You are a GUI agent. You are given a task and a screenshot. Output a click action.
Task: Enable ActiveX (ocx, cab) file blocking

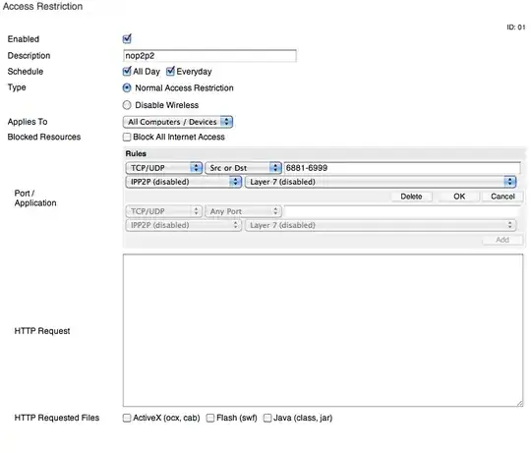point(127,418)
